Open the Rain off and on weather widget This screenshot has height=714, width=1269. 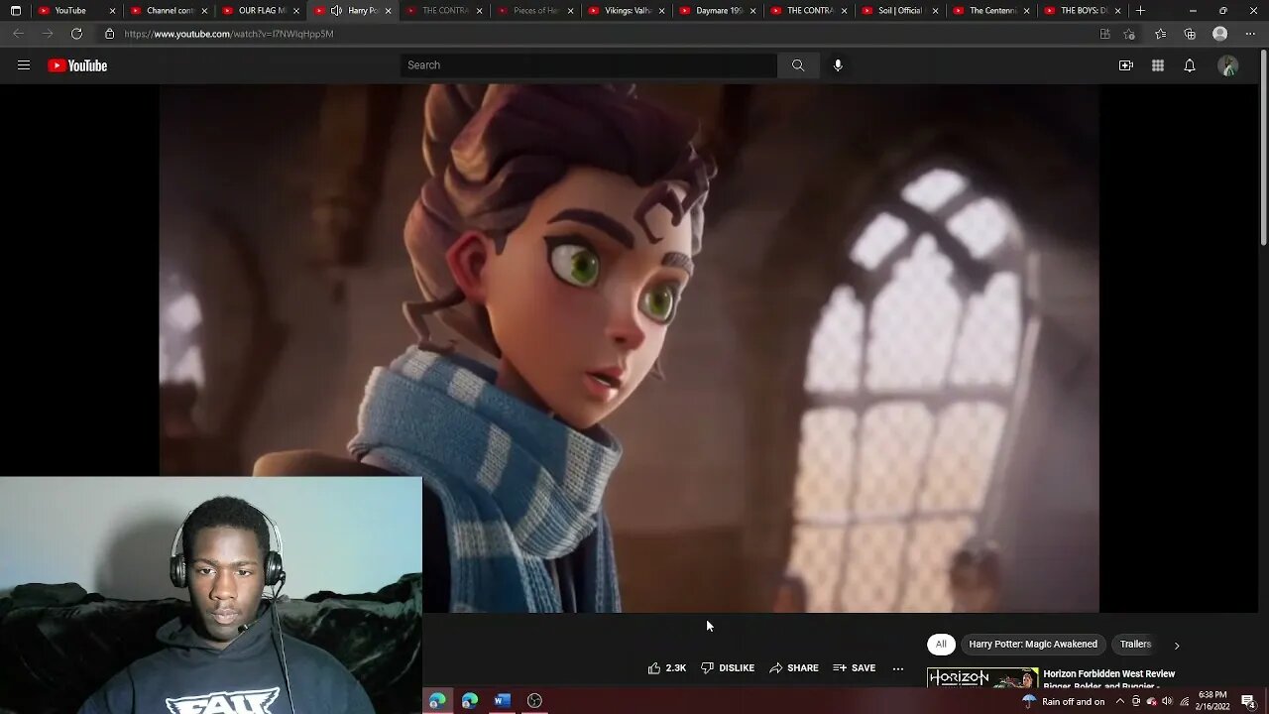(1064, 701)
